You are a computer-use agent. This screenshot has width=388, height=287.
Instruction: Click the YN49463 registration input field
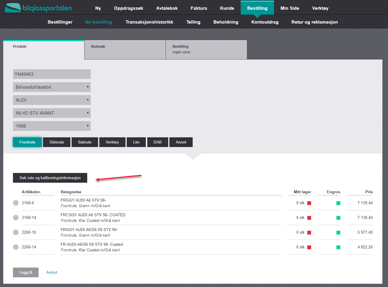[x=52, y=74]
